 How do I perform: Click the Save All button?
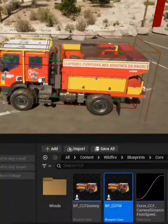[105, 149]
